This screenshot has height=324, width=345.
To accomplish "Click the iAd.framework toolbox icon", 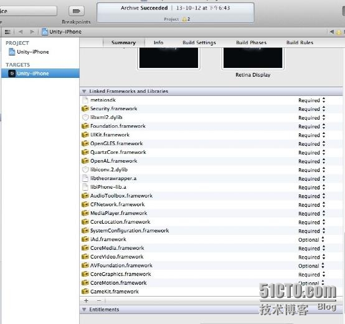I will pyautogui.click(x=85, y=239).
